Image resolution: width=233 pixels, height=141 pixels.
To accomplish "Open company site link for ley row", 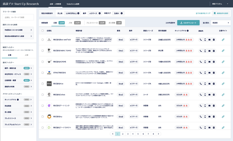I will (223, 117).
